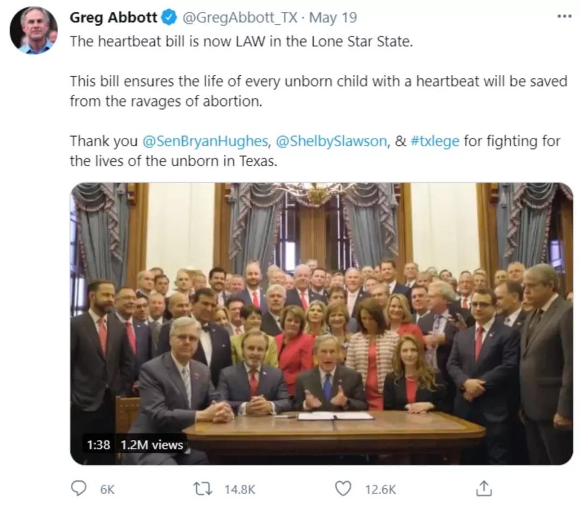The image size is (581, 506).
Task: Open Greg Abbott's profile avatar
Action: point(34,30)
